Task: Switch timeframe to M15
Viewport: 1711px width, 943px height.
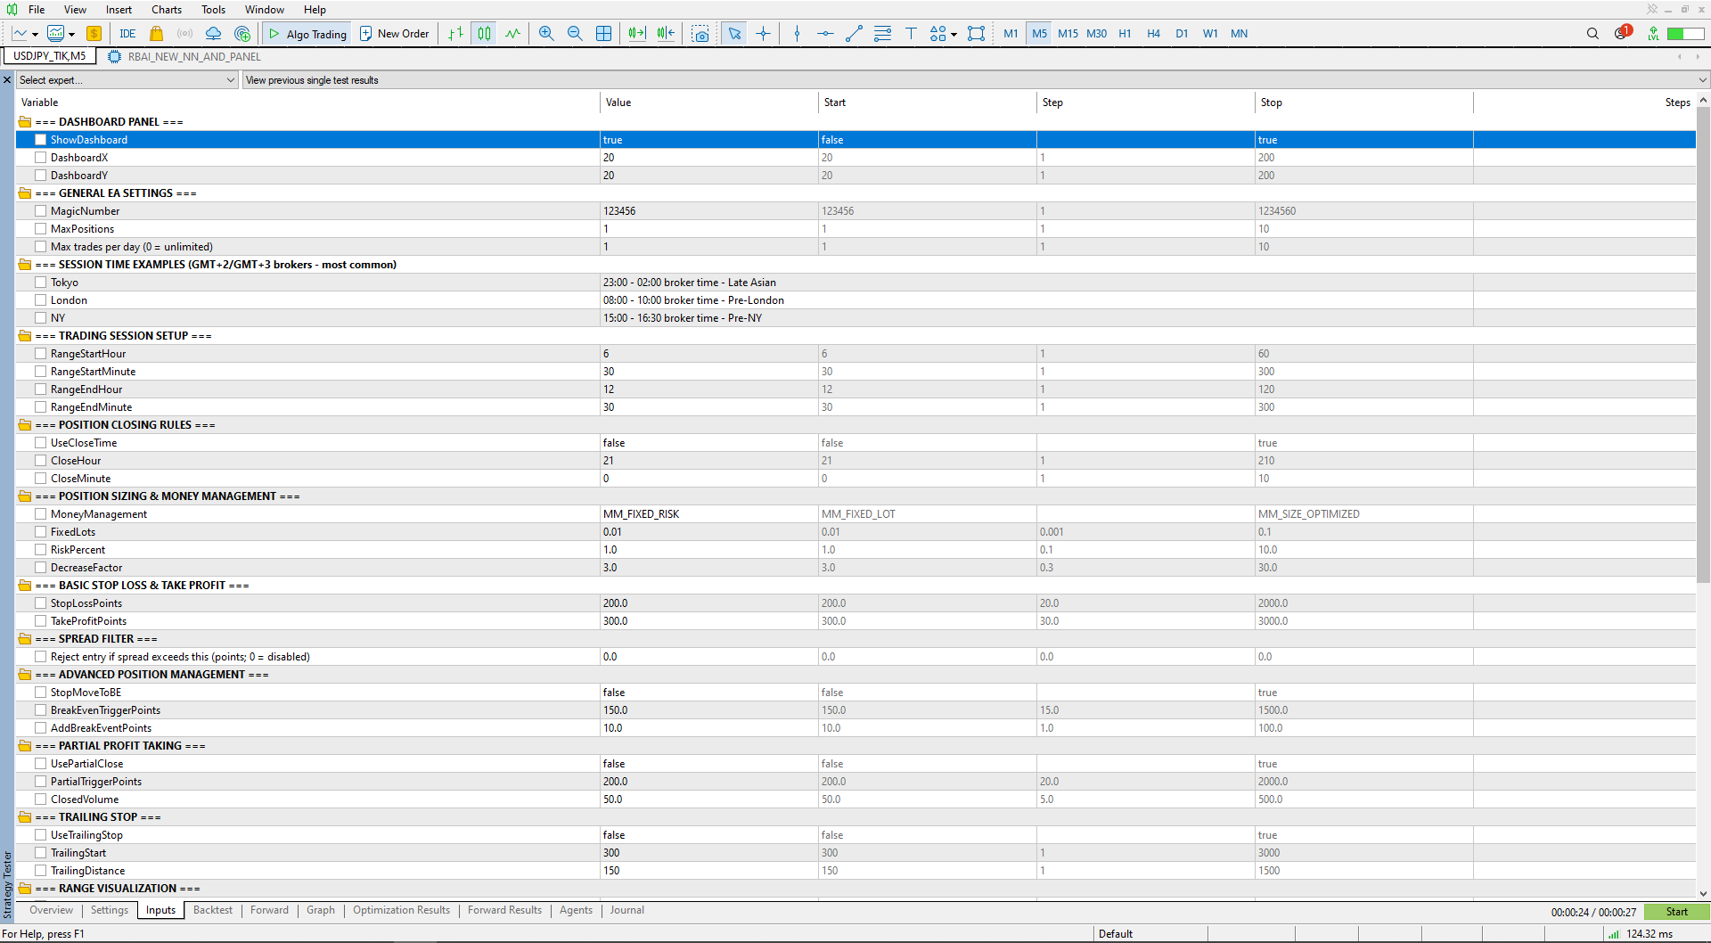Action: tap(1068, 34)
